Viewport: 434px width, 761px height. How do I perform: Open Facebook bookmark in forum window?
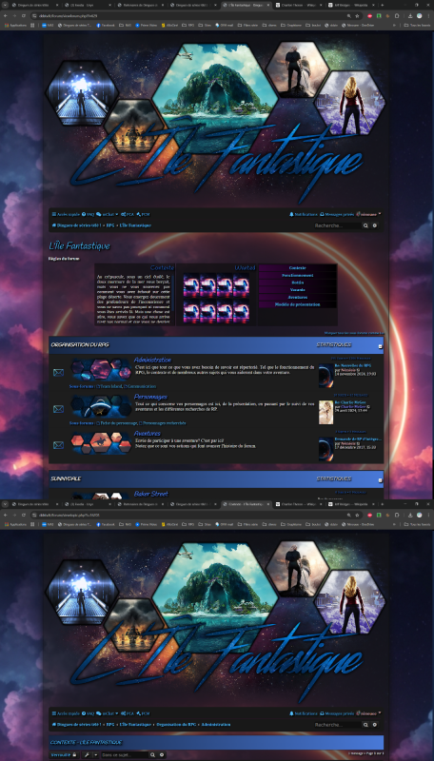tap(107, 25)
